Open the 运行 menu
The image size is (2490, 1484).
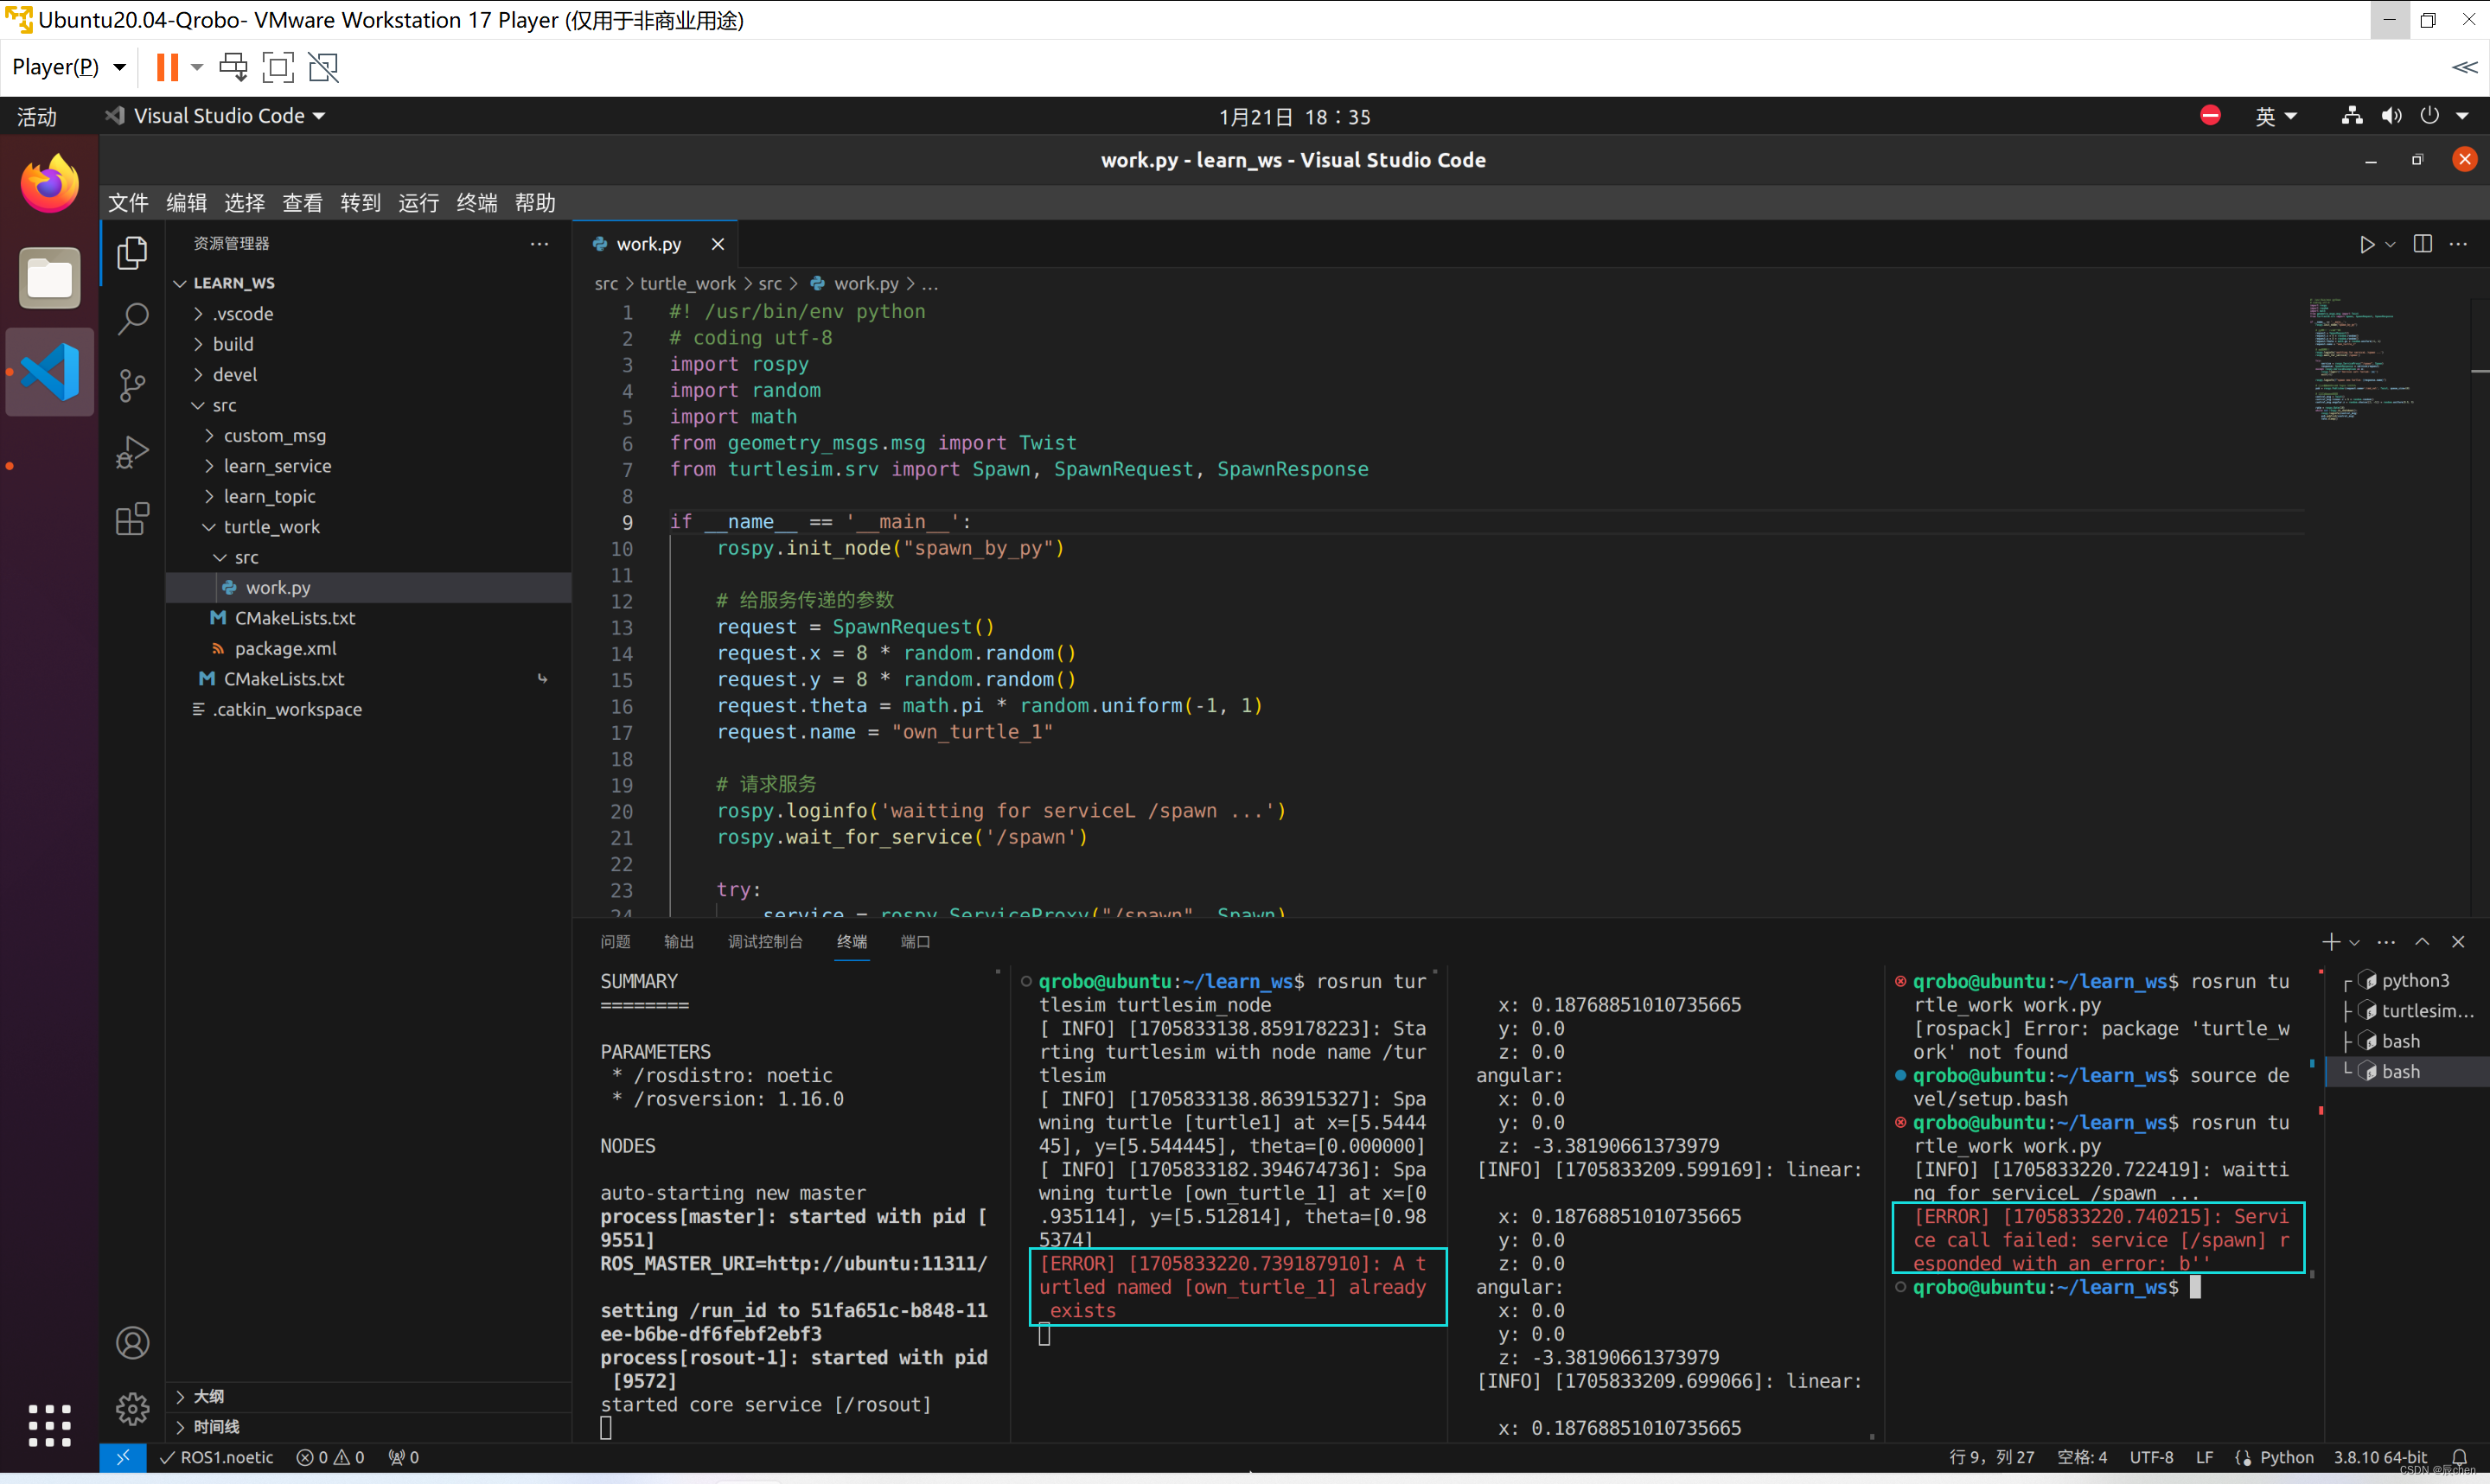pyautogui.click(x=418, y=203)
